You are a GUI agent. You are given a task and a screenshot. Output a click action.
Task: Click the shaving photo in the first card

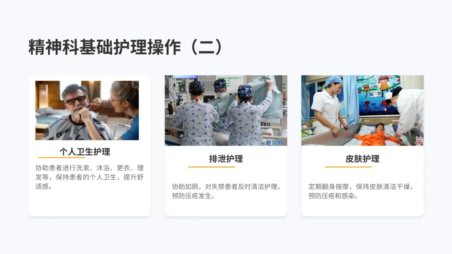pos(87,110)
